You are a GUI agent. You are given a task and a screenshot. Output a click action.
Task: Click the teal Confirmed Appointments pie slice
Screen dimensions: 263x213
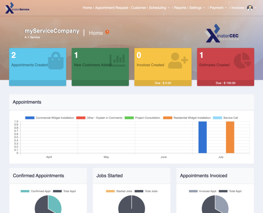pyautogui.click(x=55, y=204)
